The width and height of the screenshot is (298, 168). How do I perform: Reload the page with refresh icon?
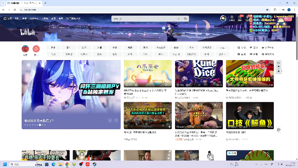tap(15, 10)
